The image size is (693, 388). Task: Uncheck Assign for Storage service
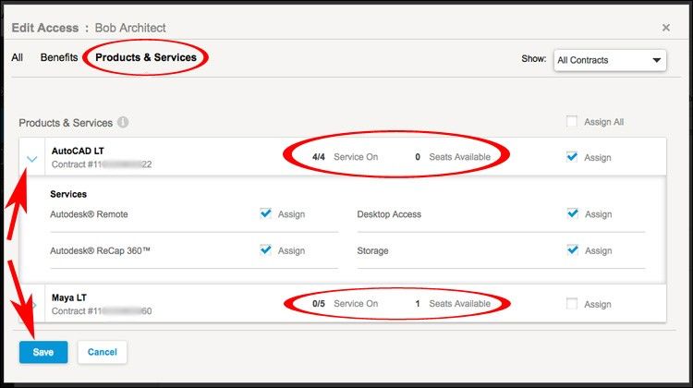(573, 249)
